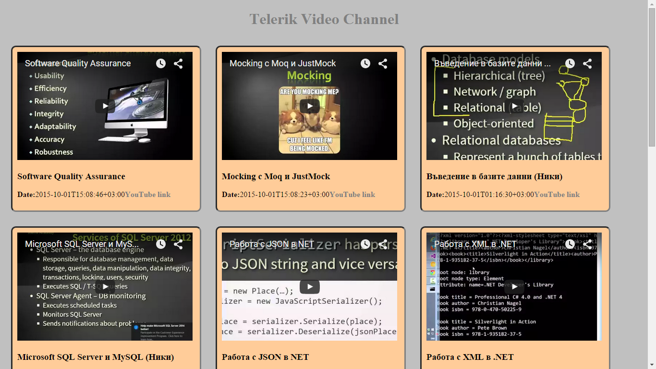Screen dimensions: 656x369
Task: Click video title overlay 'Работа с XML в .NET'
Action: [475, 244]
